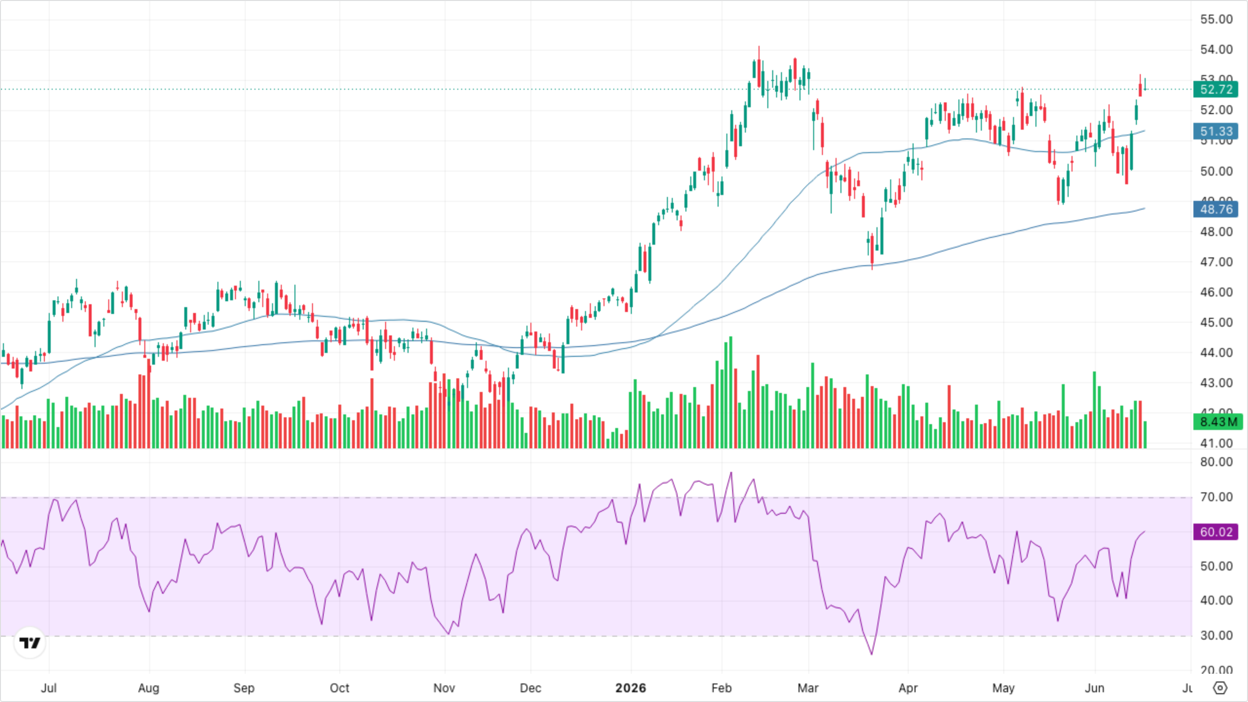Click the 50.00 price scale label
1248x702 pixels.
(1216, 171)
